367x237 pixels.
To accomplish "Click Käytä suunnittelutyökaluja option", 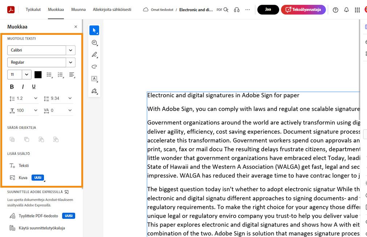I will 37,228.
